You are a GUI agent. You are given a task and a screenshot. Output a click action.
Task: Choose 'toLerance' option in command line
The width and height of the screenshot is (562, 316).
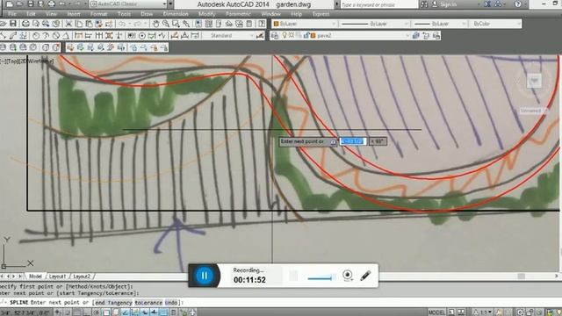point(148,302)
